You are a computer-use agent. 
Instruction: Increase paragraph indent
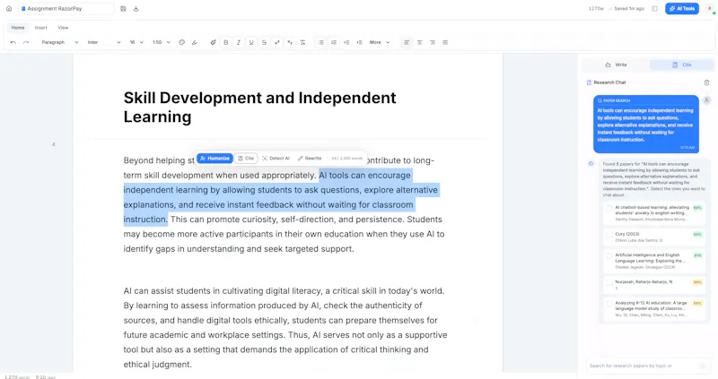point(346,42)
